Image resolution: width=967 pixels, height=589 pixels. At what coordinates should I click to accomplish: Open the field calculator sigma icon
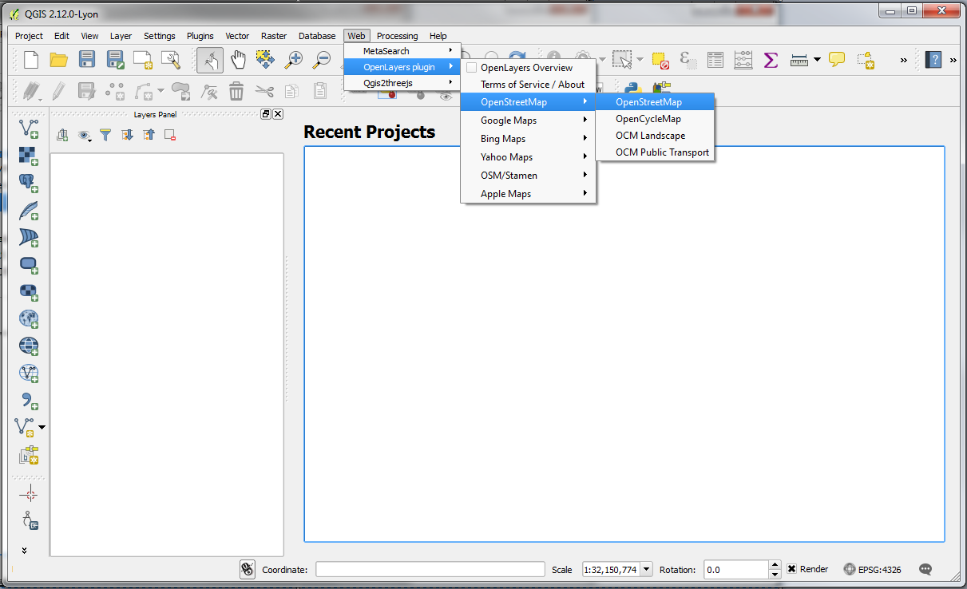[771, 60]
